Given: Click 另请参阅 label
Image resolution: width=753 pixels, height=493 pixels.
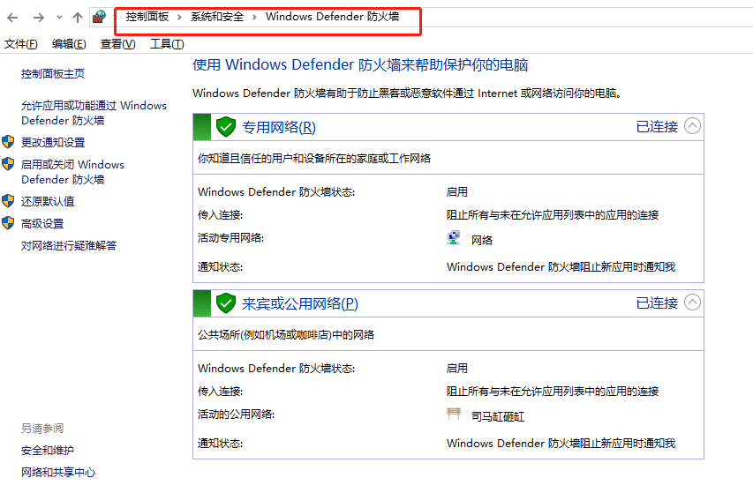Looking at the screenshot, I should click(x=42, y=429).
